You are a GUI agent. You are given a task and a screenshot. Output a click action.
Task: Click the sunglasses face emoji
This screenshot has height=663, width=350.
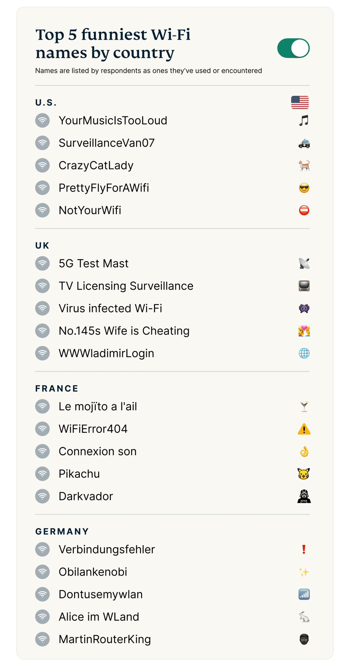[x=304, y=188]
